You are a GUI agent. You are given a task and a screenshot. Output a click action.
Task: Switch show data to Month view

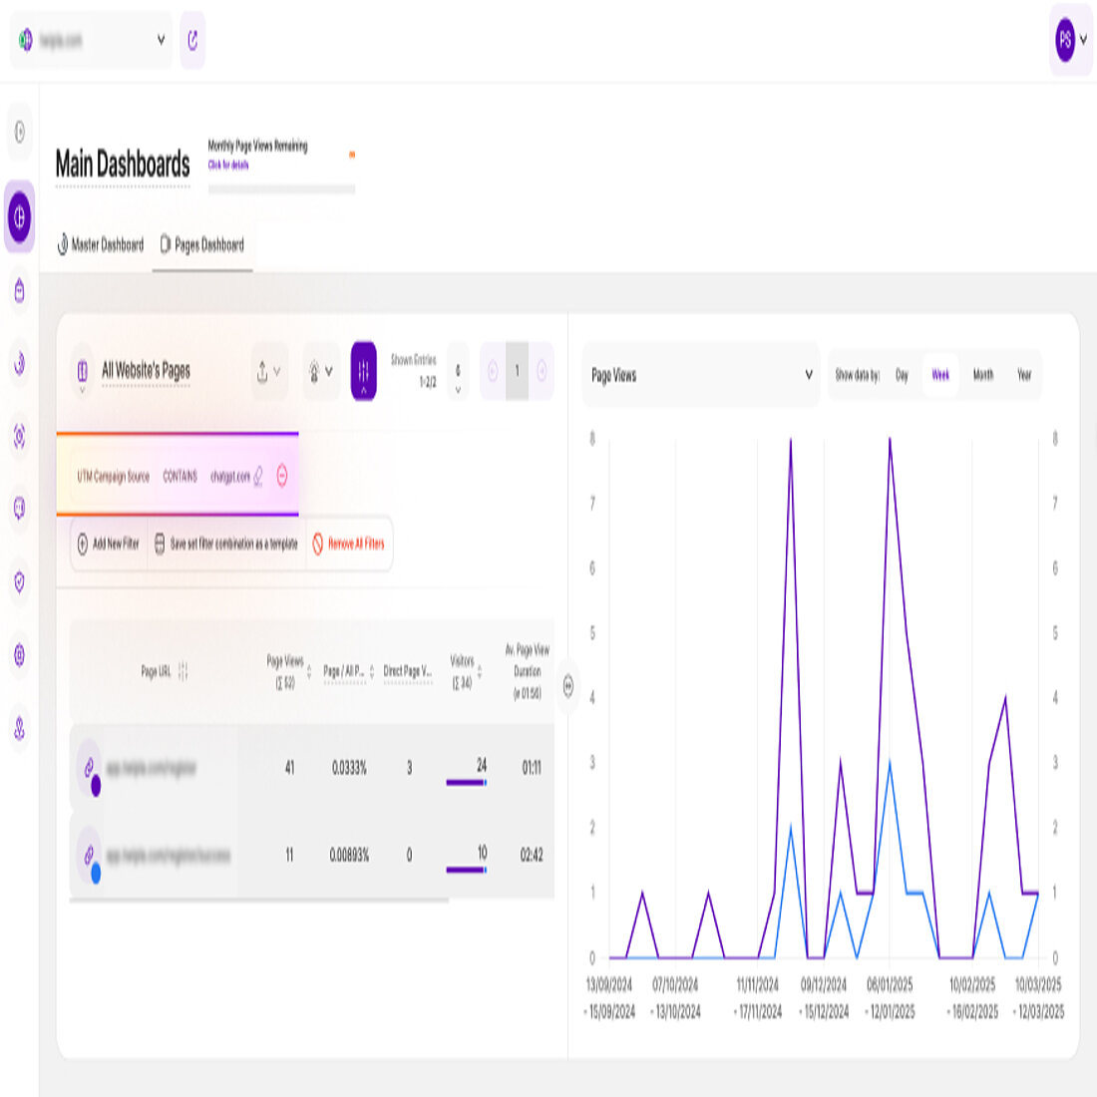pos(983,376)
